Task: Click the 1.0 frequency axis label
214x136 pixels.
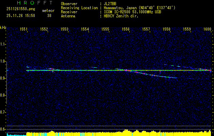Action: click(x=3, y=62)
